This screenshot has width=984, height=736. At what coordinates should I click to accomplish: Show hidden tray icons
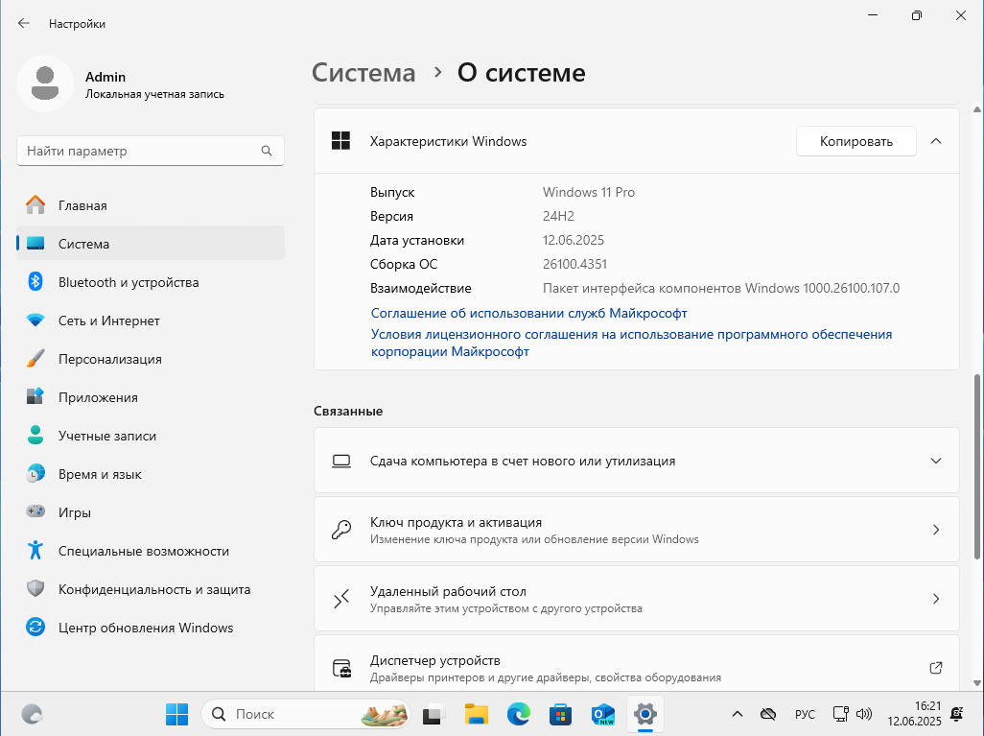[x=738, y=714]
